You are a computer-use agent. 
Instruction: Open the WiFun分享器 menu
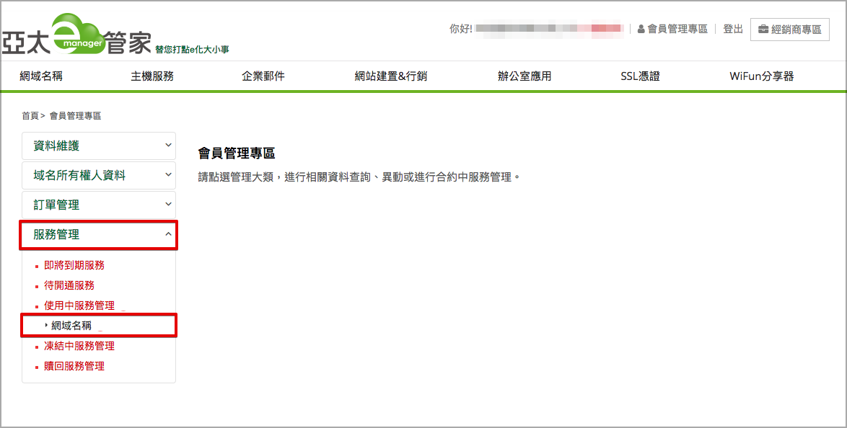[x=762, y=76]
